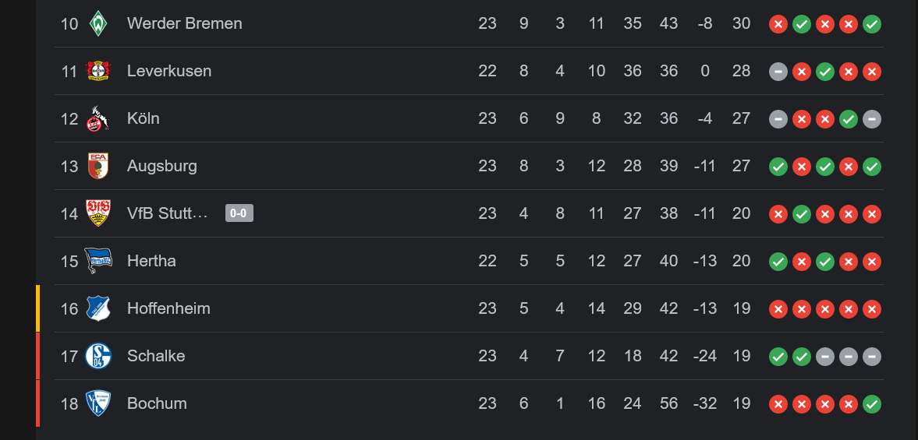The width and height of the screenshot is (918, 440).
Task: Open the Bochum team name link
Action: (157, 403)
